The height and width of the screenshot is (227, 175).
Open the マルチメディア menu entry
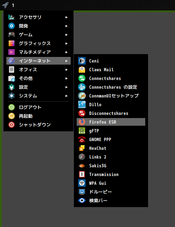pyautogui.click(x=38, y=52)
